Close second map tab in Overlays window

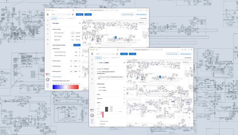pyautogui.click(x=64, y=18)
